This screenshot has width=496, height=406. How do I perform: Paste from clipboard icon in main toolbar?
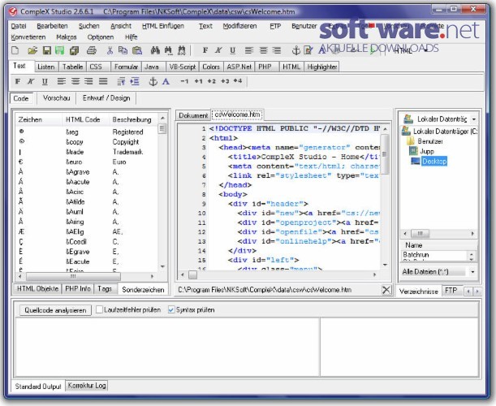137,50
